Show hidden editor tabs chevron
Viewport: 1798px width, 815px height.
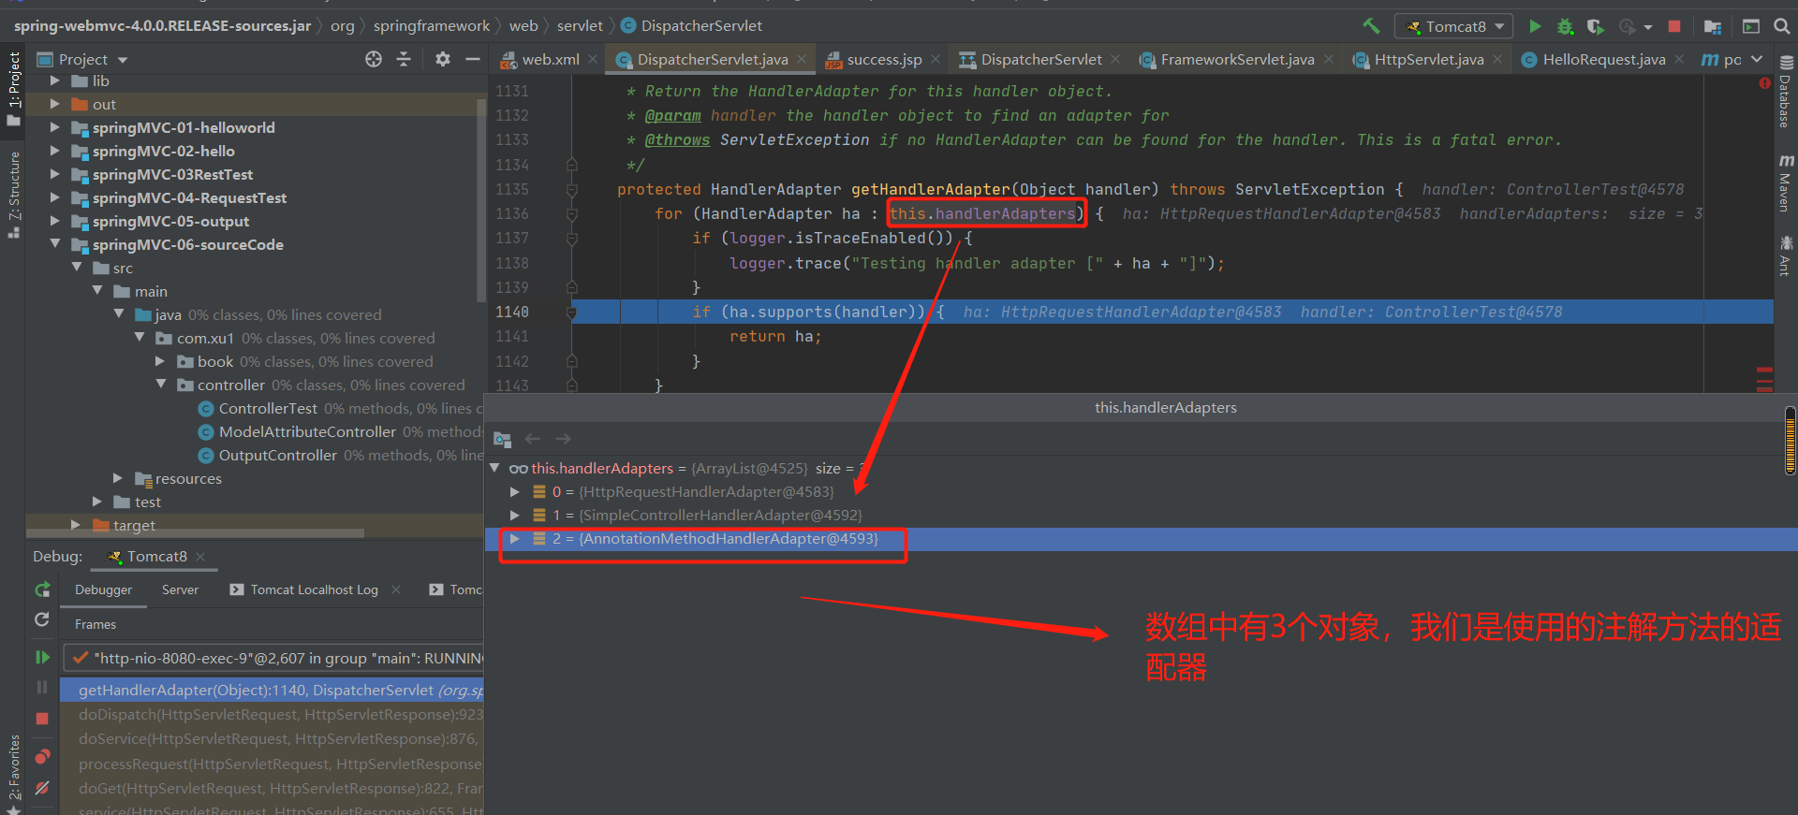tap(1757, 59)
